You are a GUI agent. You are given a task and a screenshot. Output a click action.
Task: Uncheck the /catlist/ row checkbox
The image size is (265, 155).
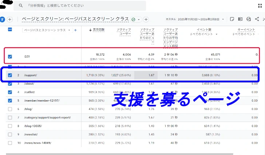coord(10,92)
